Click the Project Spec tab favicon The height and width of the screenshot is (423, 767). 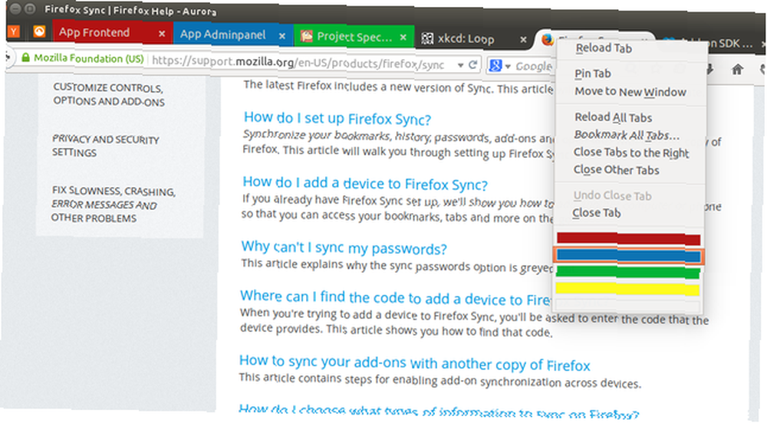[306, 36]
